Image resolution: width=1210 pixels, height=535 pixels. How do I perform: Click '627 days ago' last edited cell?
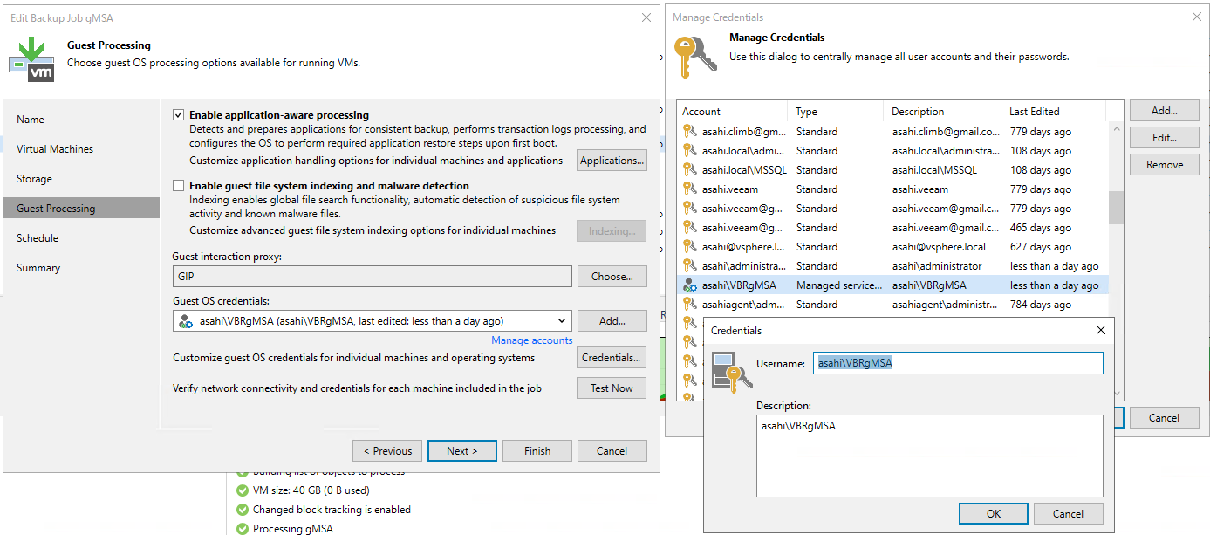[1041, 247]
